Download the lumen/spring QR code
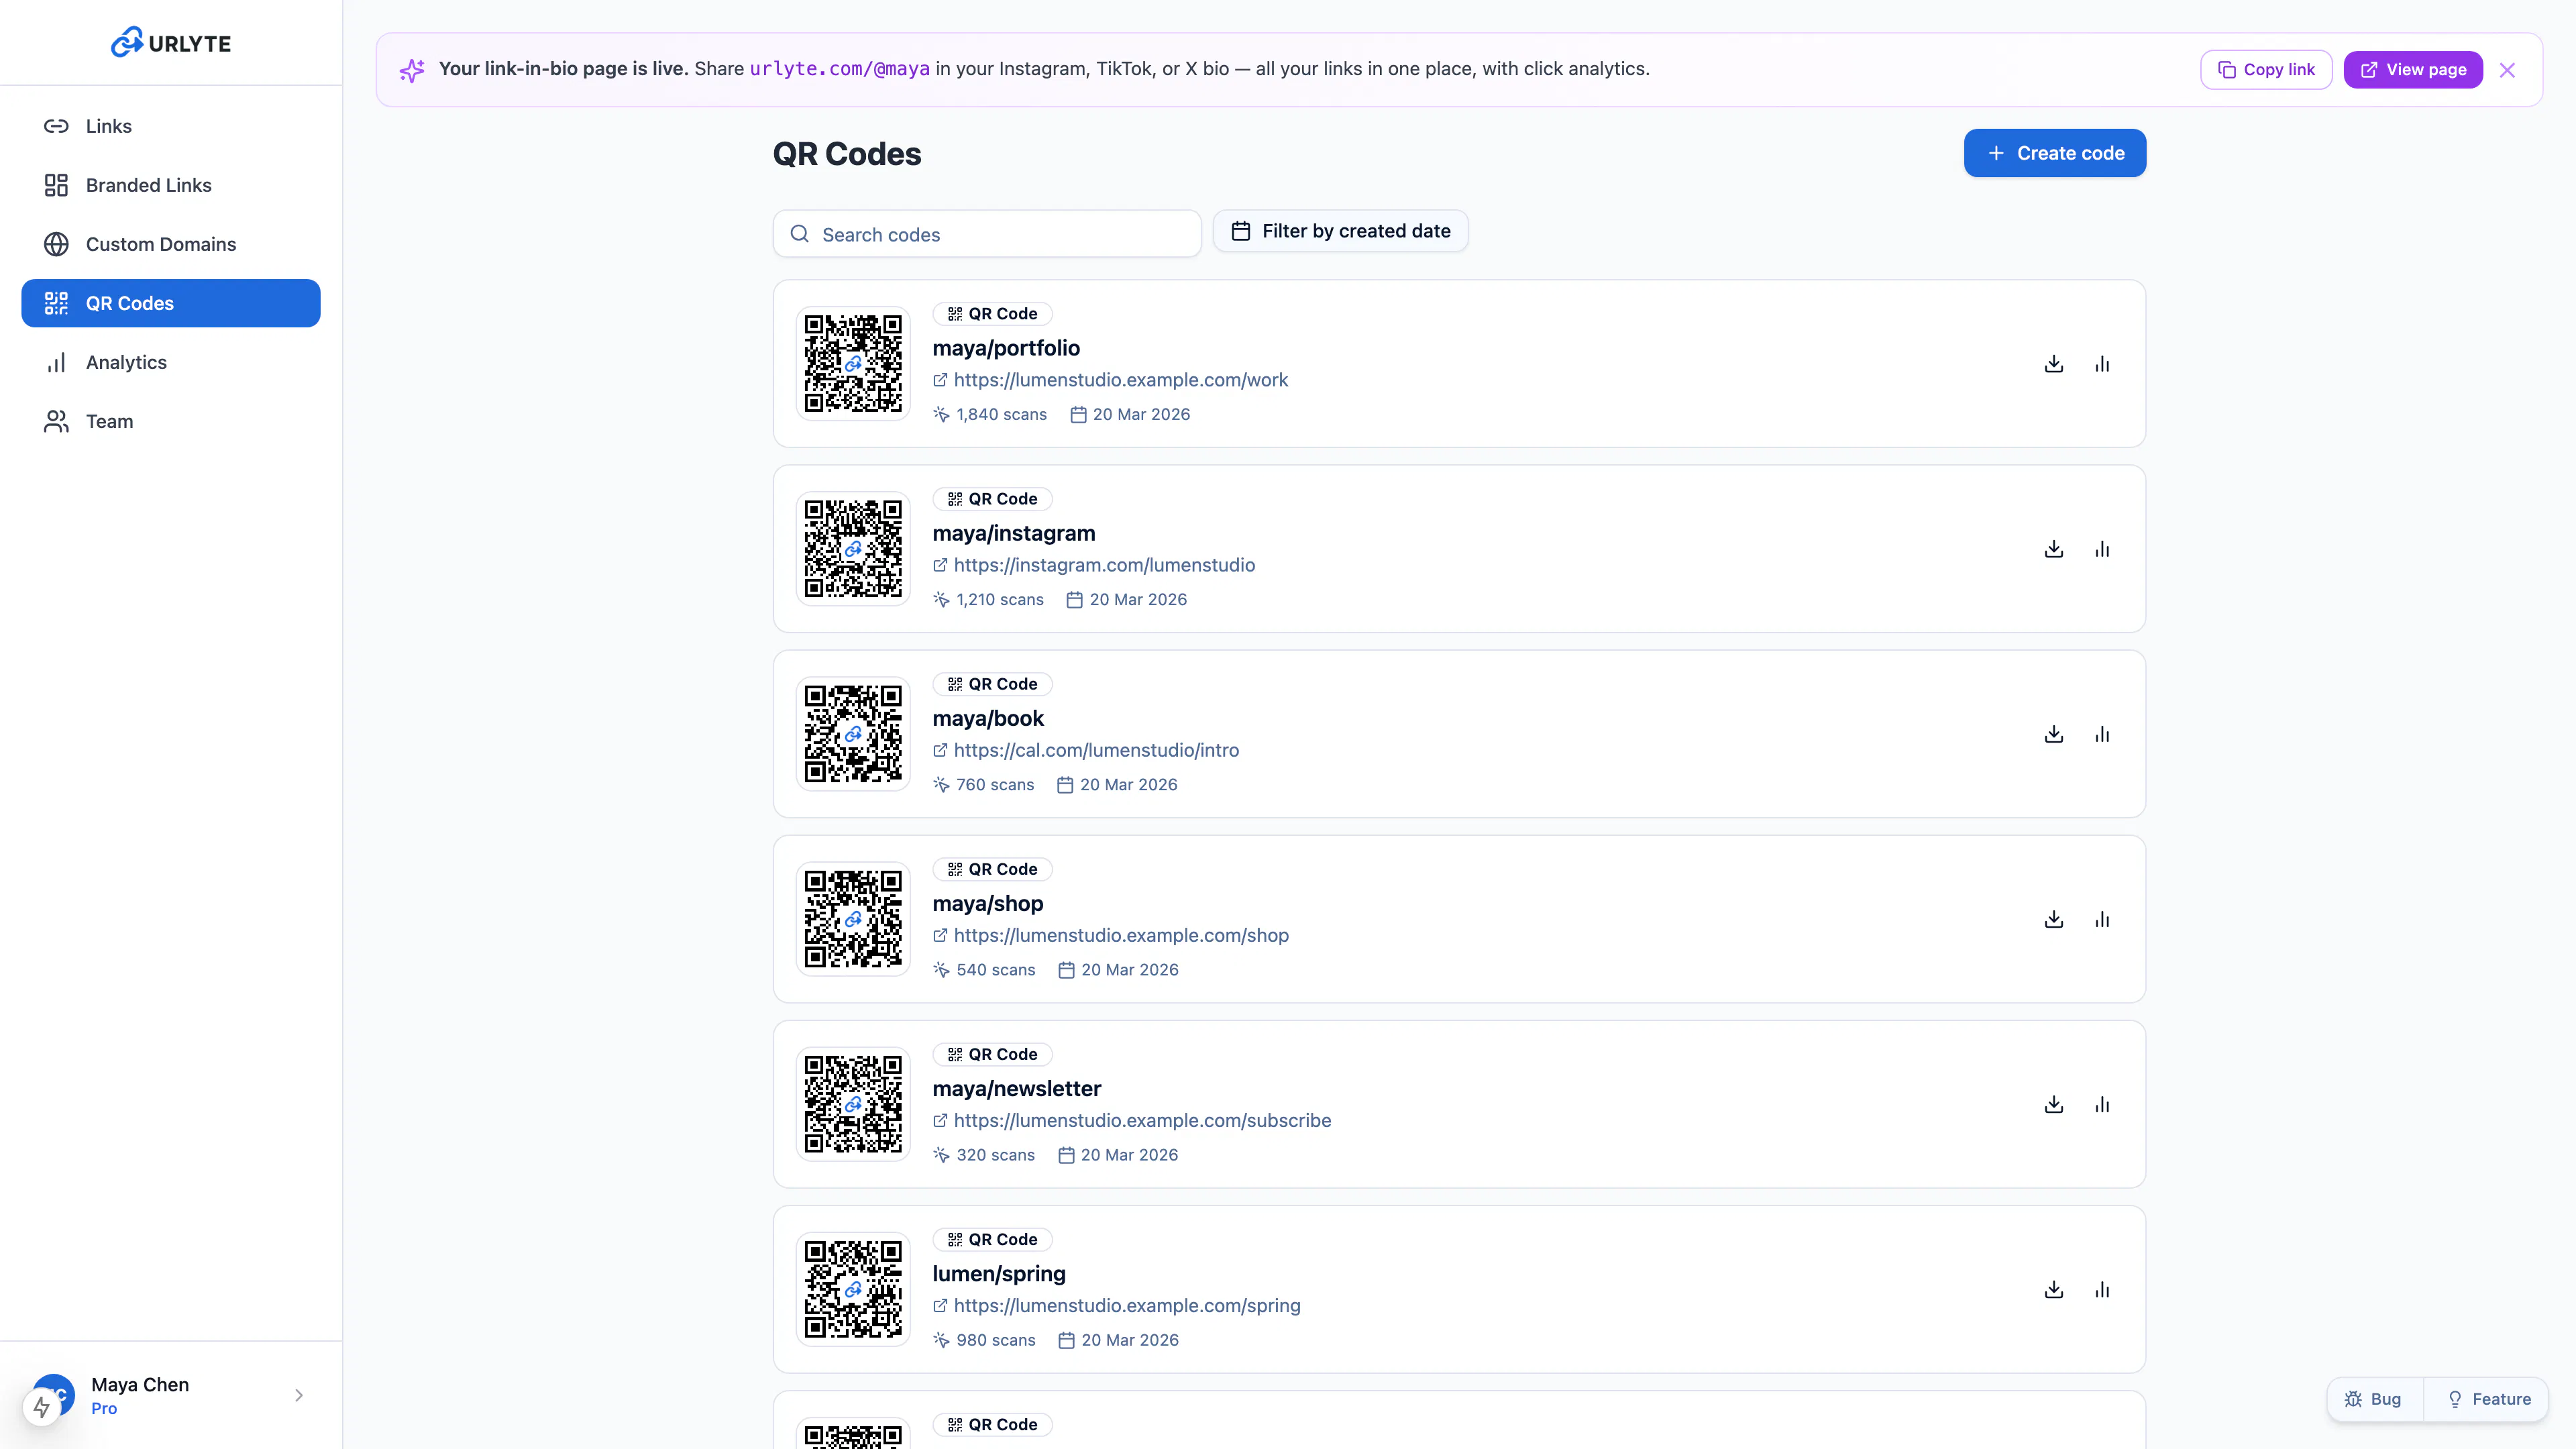Viewport: 2576px width, 1449px height. (2054, 1289)
